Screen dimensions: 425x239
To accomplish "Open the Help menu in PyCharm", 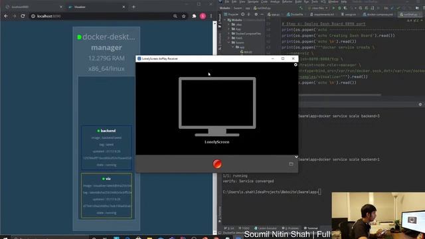I will pos(344,1).
